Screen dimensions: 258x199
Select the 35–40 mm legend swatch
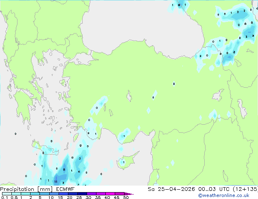coord(101,194)
